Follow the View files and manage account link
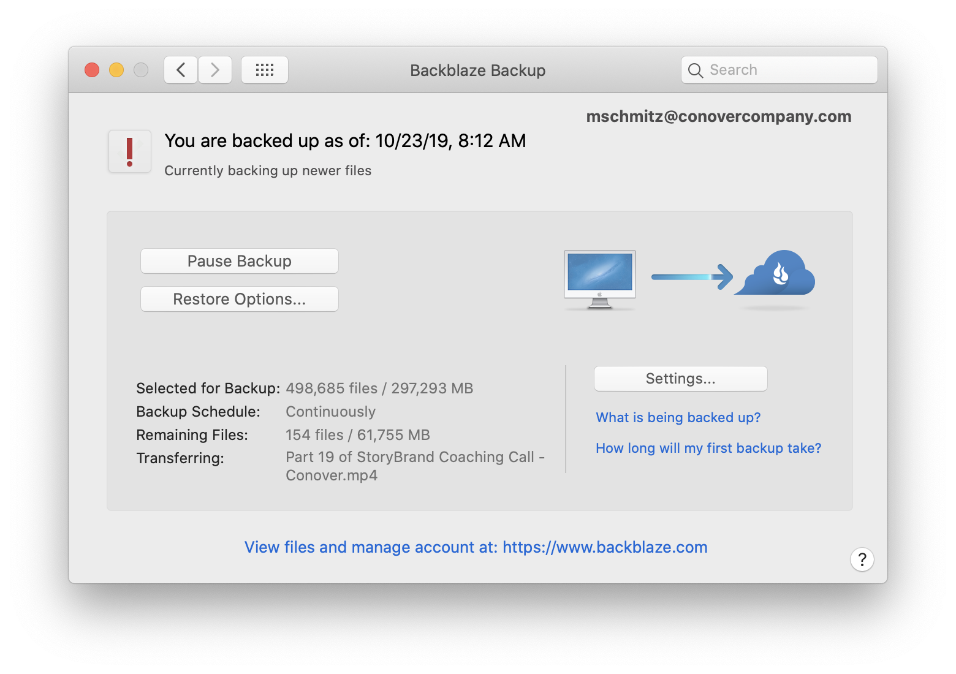Screen dimensions: 956x674 [476, 547]
